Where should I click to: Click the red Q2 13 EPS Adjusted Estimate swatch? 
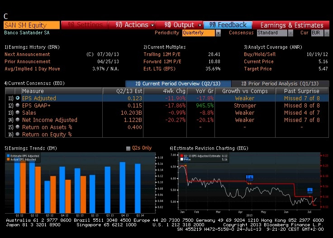182,156
